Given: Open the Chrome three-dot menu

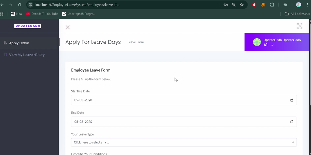Looking at the screenshot, I should pyautogui.click(x=307, y=5).
